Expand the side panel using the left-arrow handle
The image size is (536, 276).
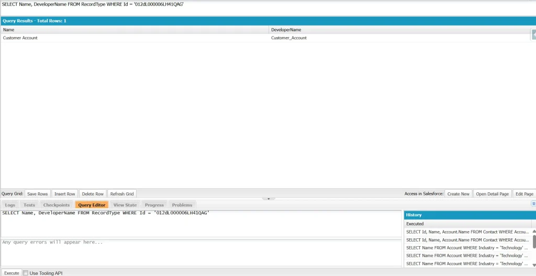click(x=533, y=34)
